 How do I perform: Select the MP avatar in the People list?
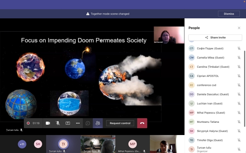pos(191,112)
